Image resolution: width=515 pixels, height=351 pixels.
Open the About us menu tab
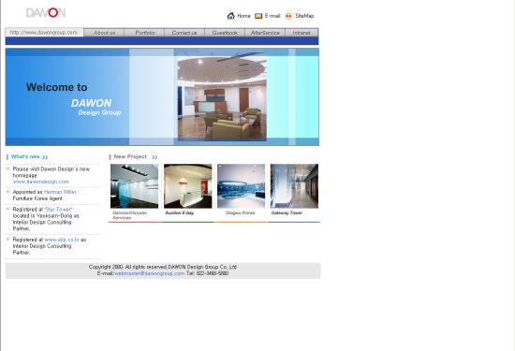[104, 33]
